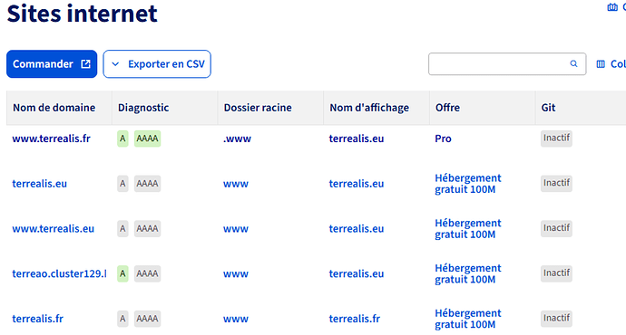
Task: Open the terrealis.fr domain link
Action: coord(37,319)
